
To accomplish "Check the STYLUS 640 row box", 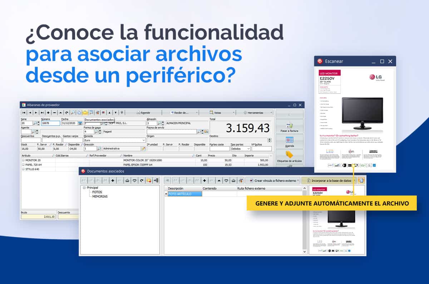I will [x=23, y=169].
